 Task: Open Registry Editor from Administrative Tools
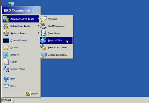click(x=56, y=40)
